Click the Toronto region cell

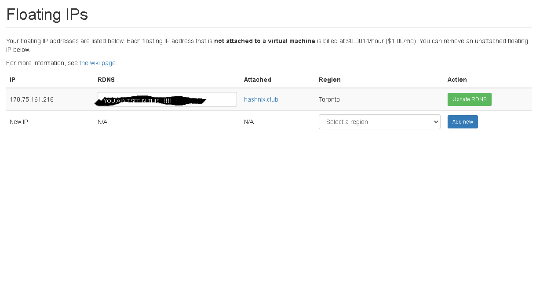[329, 99]
